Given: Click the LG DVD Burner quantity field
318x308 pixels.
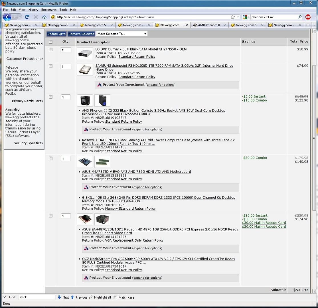Looking at the screenshot, I should pyautogui.click(x=66, y=50).
